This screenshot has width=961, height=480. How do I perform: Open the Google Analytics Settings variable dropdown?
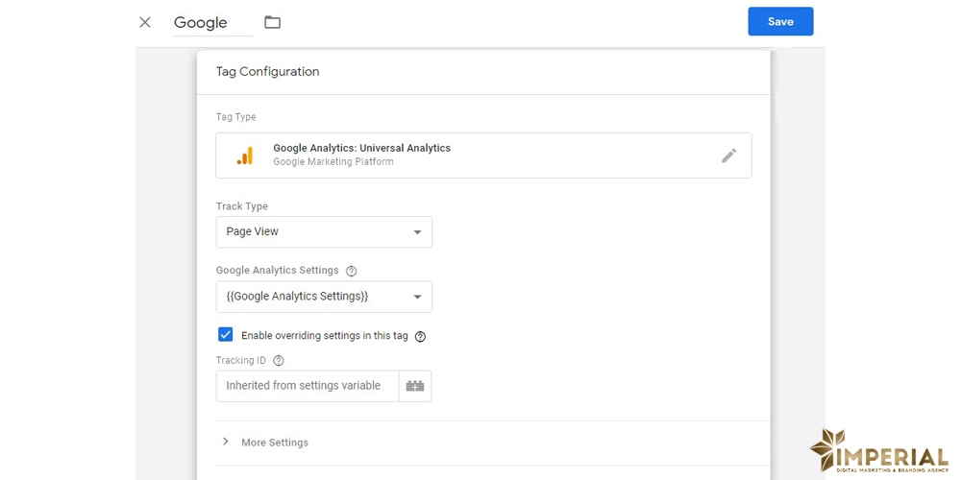(324, 297)
